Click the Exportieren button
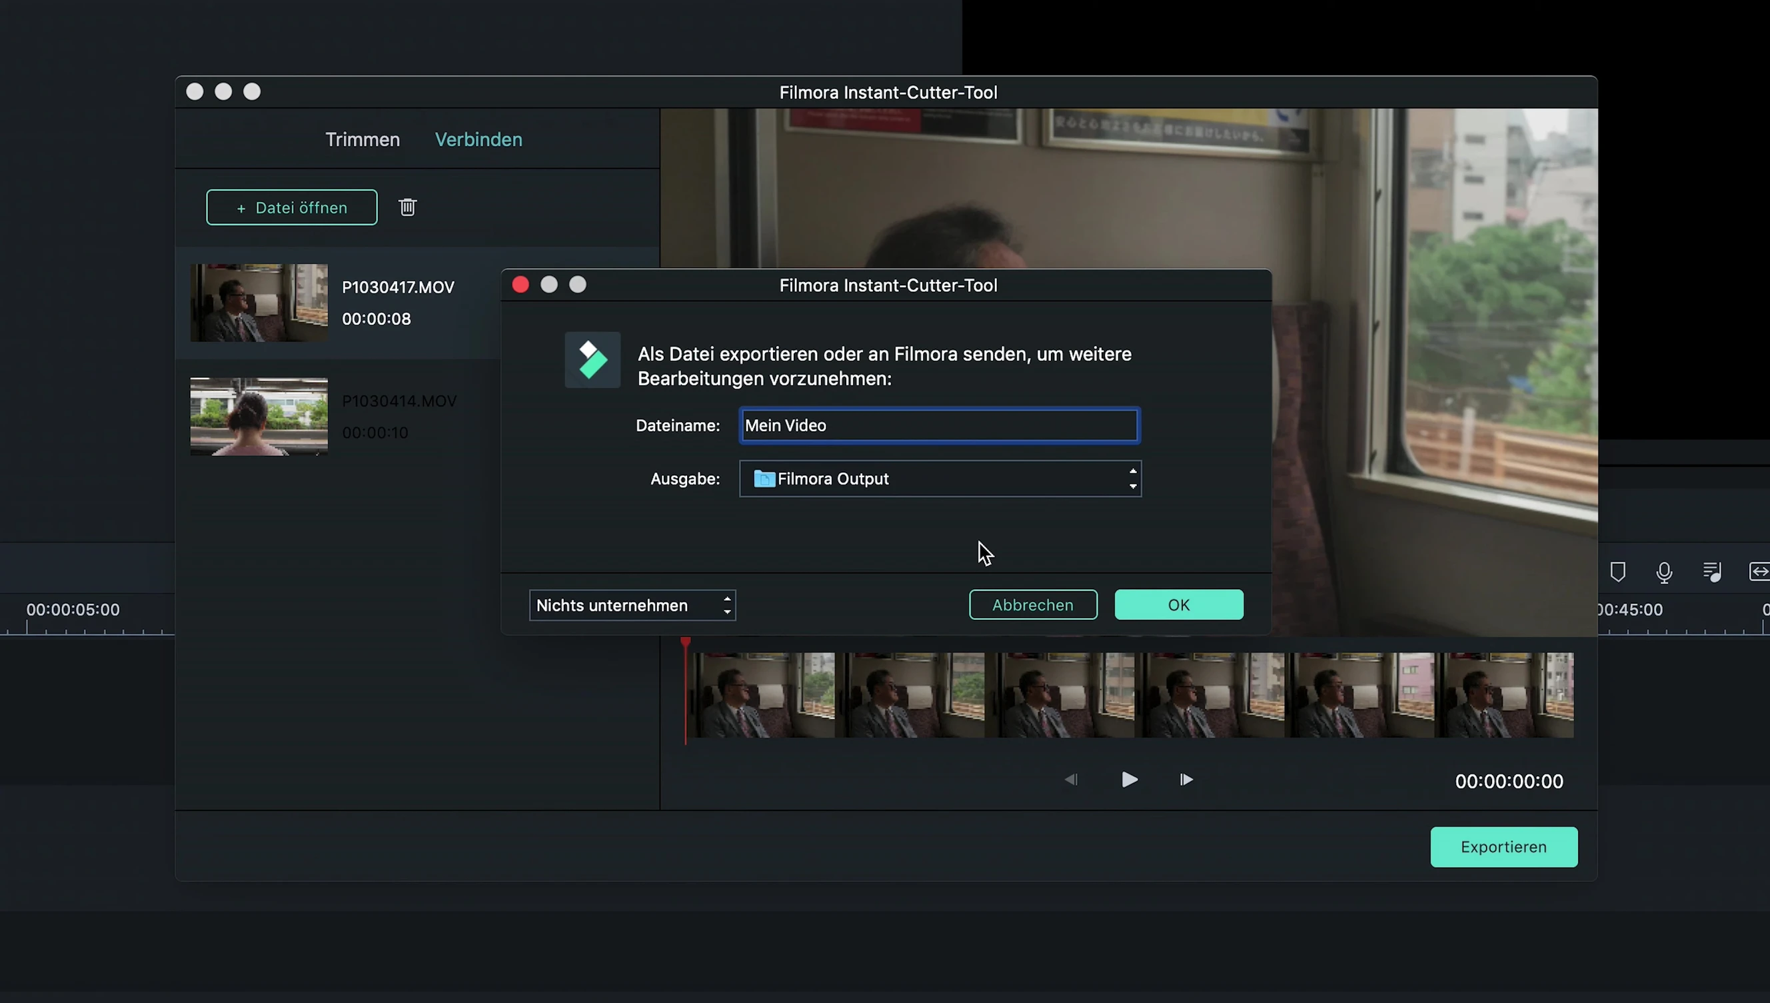Viewport: 1770px width, 1003px height. tap(1503, 846)
